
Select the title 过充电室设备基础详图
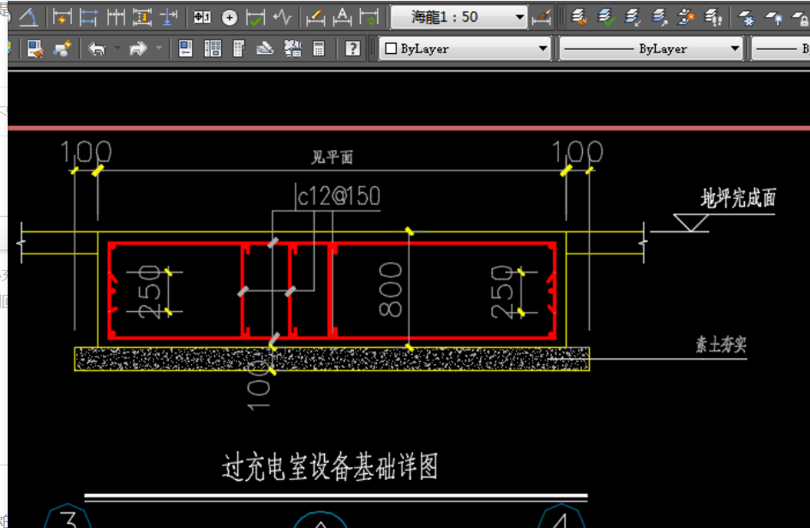[330, 466]
